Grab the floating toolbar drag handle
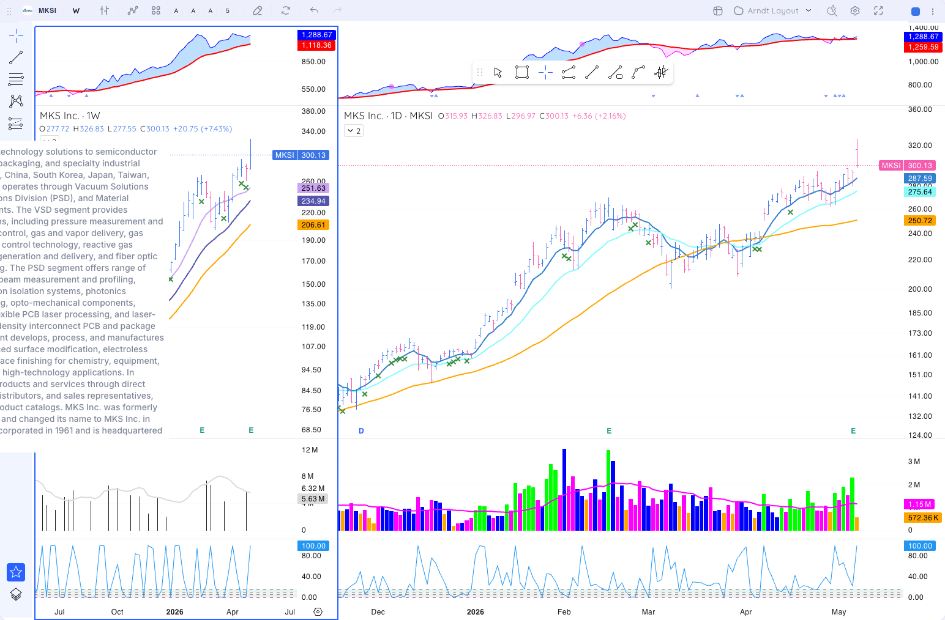This screenshot has height=620, width=945. point(480,73)
